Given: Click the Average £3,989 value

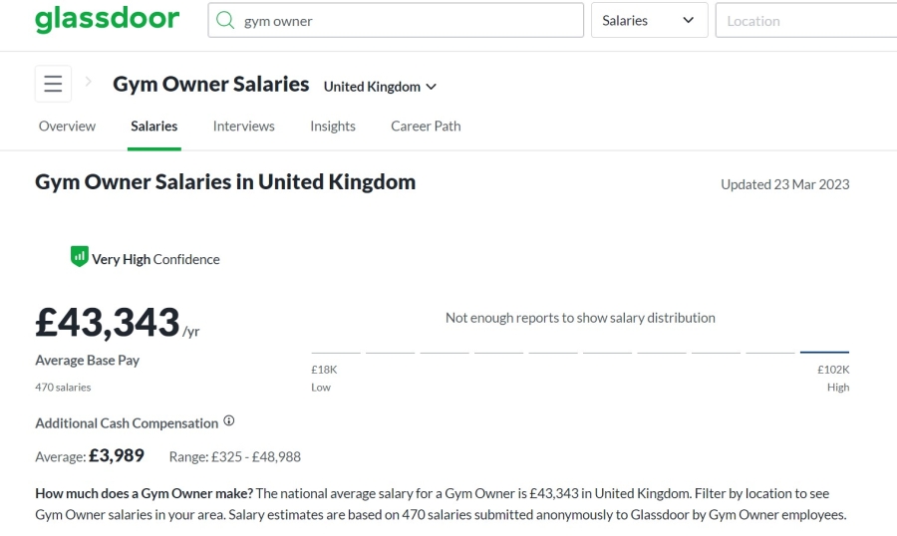Looking at the screenshot, I should [x=117, y=455].
